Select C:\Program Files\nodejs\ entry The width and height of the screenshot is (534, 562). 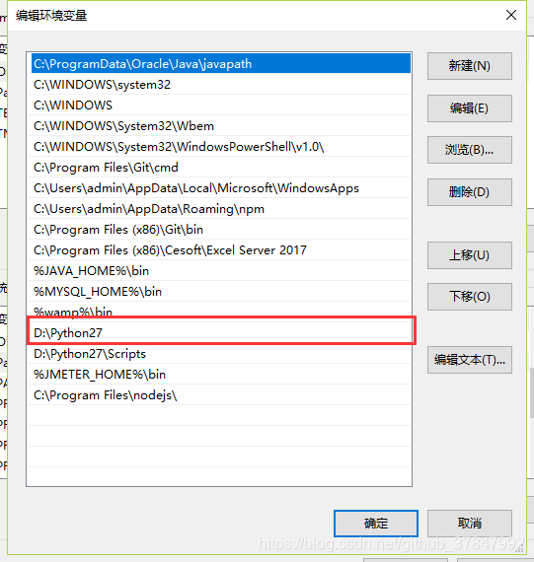(x=219, y=395)
